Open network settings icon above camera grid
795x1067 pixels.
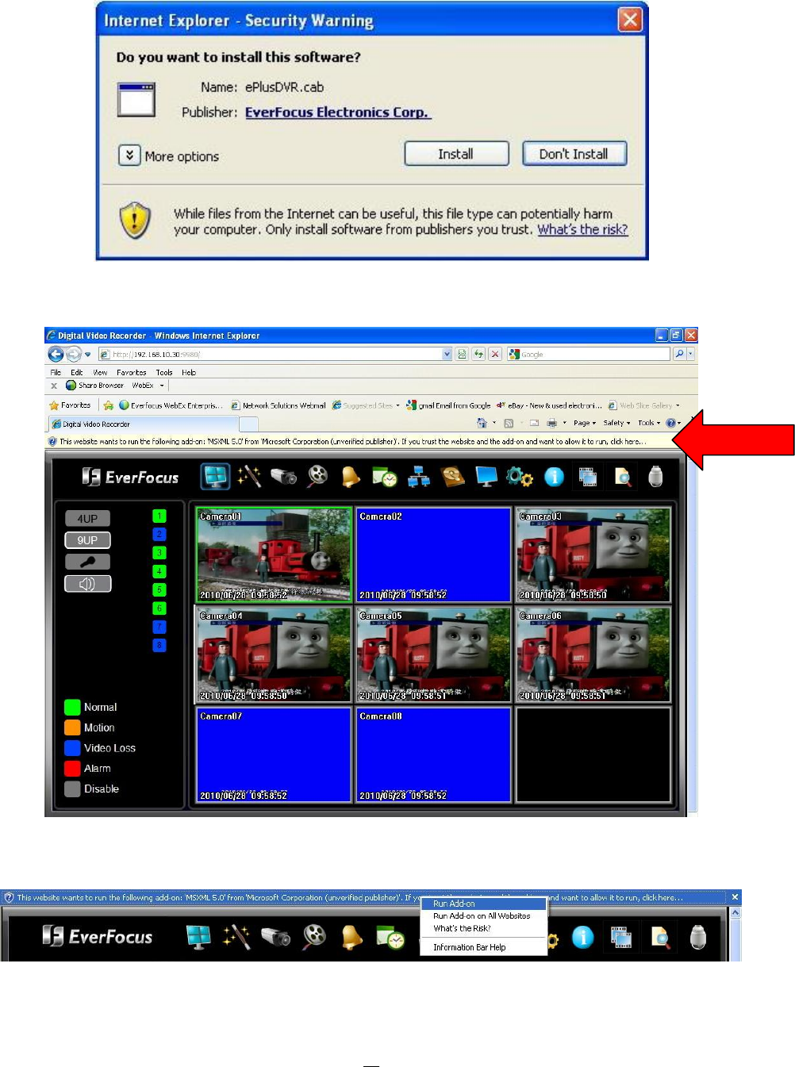(x=419, y=477)
